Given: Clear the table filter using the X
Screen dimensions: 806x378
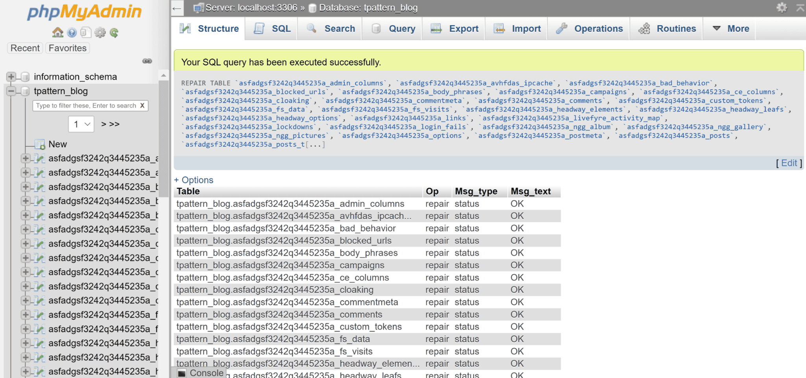Looking at the screenshot, I should click(142, 105).
